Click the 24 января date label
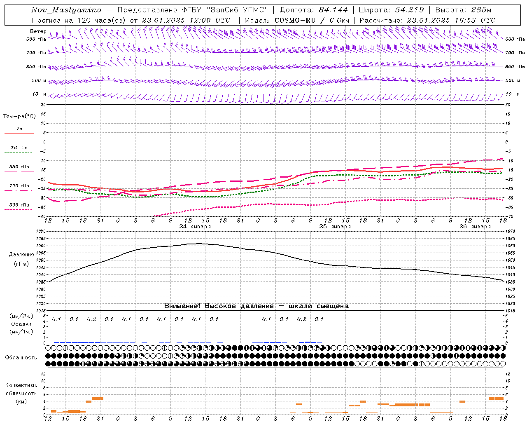This screenshot has height=422, width=527. coord(195,227)
